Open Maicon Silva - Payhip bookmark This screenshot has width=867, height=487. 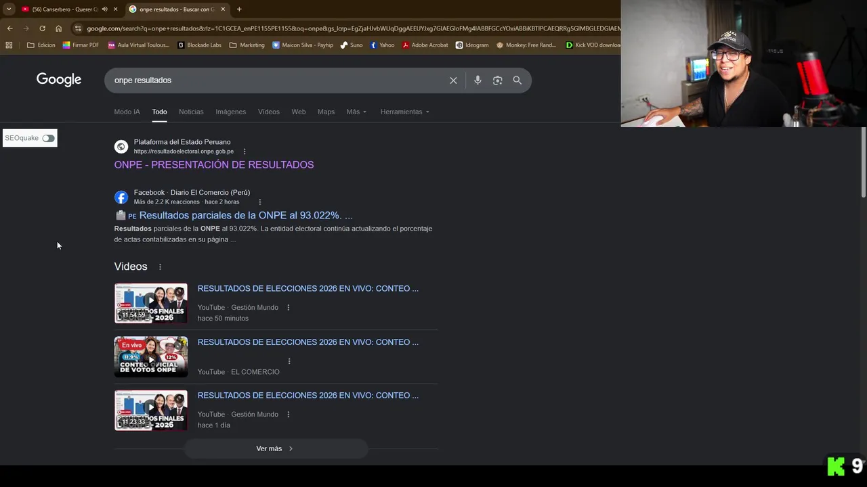(x=303, y=45)
